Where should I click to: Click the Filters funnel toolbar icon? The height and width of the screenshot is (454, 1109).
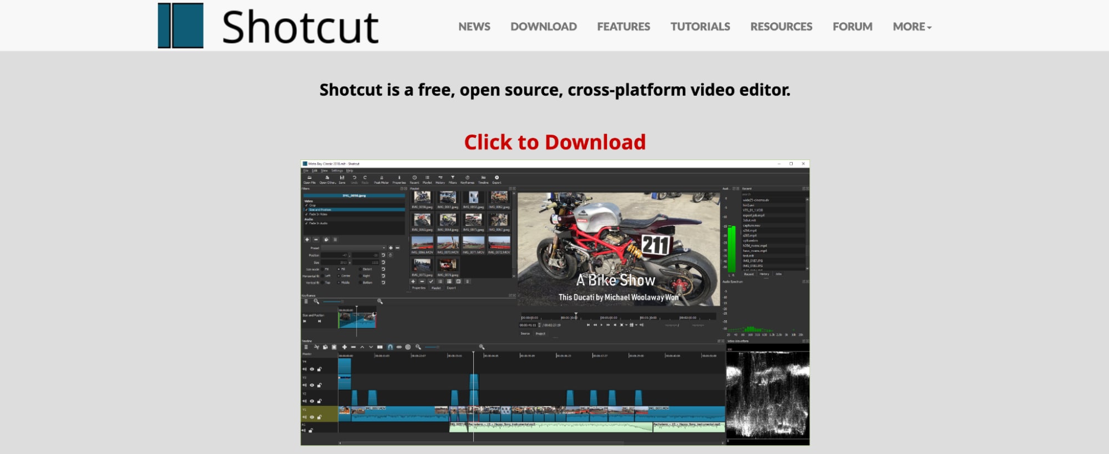453,178
